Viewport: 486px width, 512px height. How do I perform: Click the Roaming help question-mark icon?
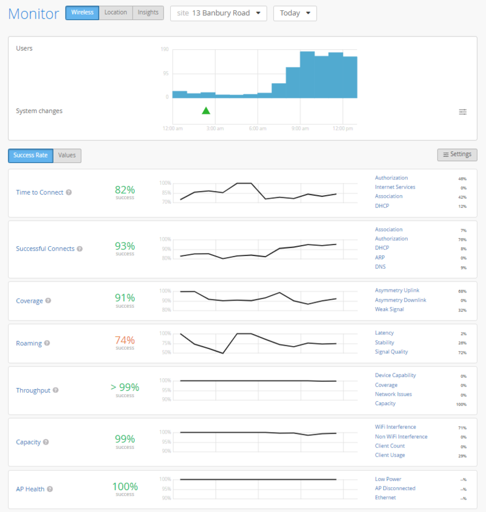coord(47,343)
